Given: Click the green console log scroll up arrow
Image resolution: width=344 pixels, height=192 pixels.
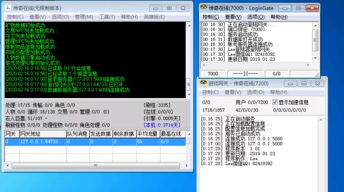Looking at the screenshot, I should pos(189,26).
